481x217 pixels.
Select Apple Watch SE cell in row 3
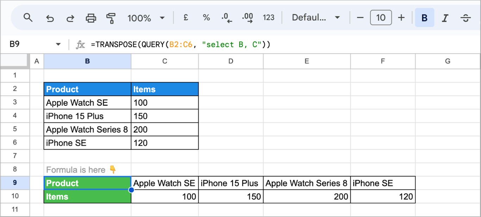point(87,103)
